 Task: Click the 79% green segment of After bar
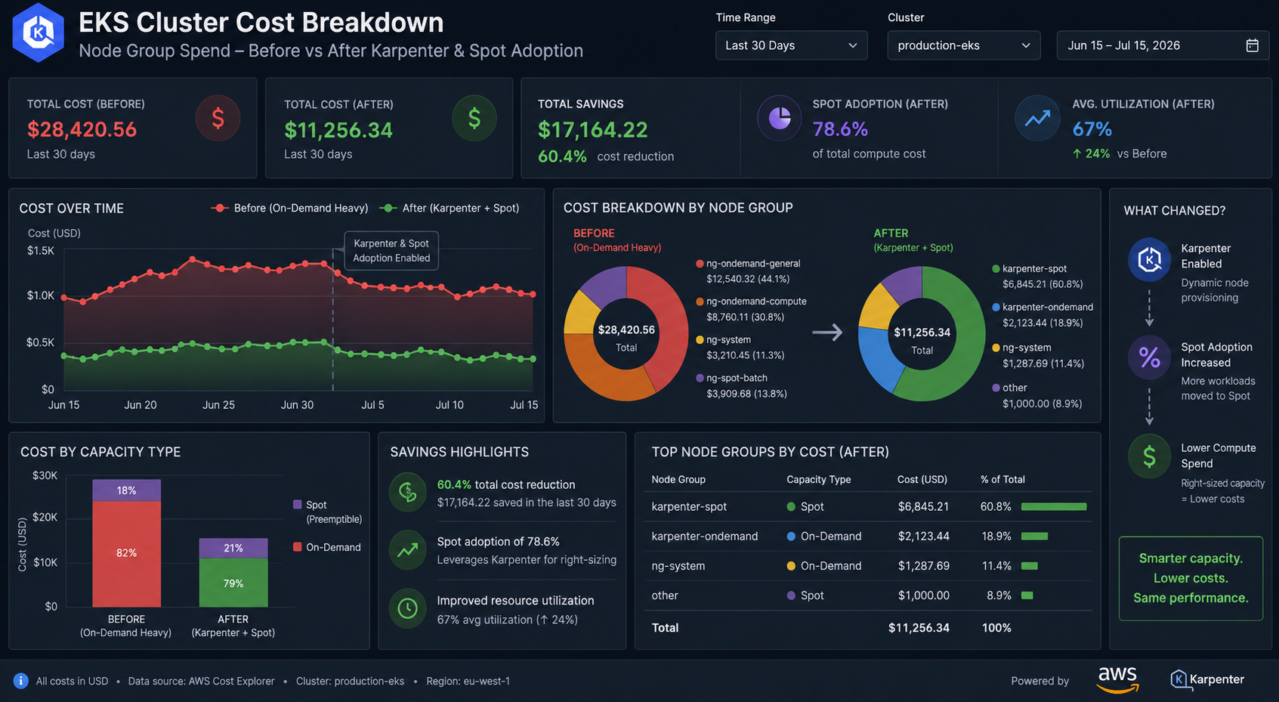coord(233,583)
